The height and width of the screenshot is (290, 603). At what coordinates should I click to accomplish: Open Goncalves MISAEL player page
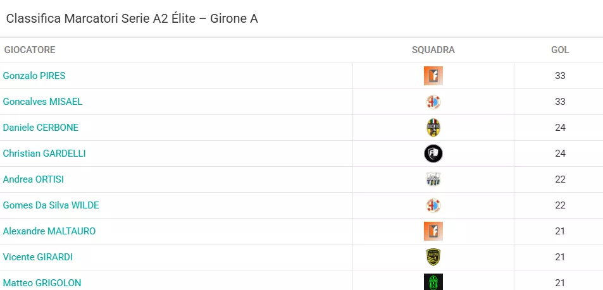click(42, 102)
